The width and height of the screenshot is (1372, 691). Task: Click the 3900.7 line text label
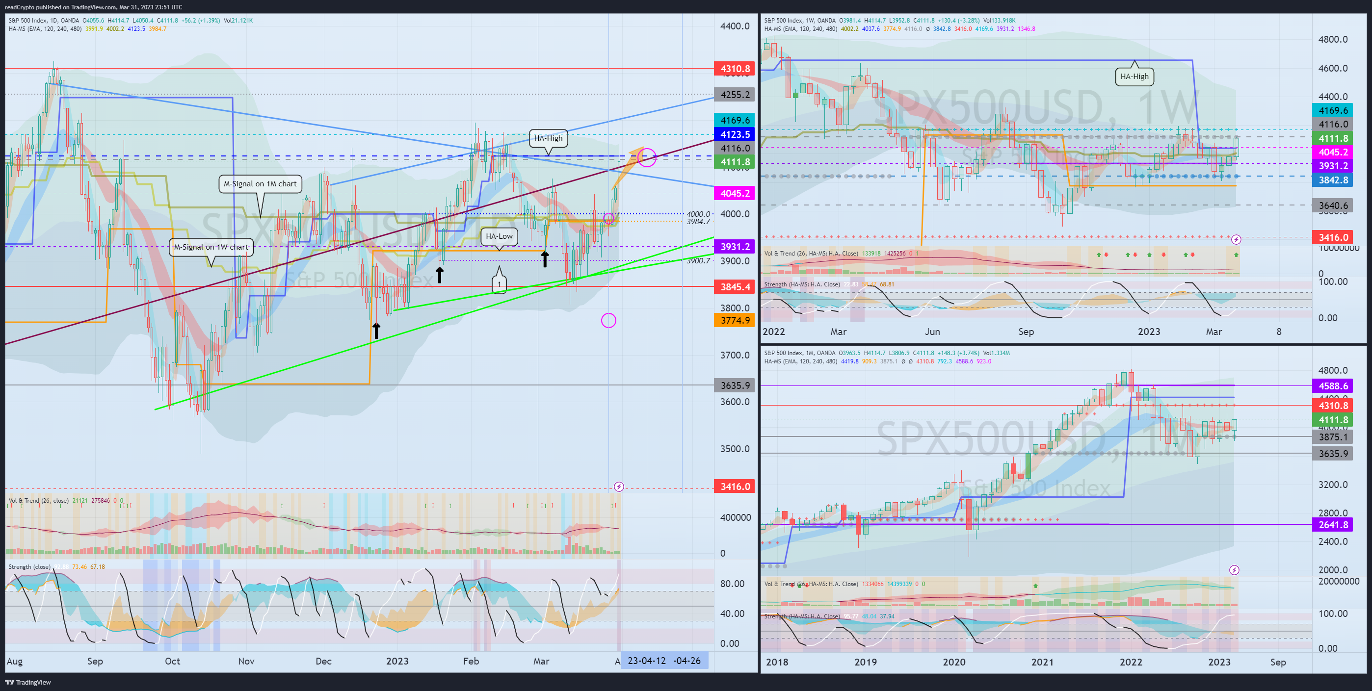pos(698,261)
